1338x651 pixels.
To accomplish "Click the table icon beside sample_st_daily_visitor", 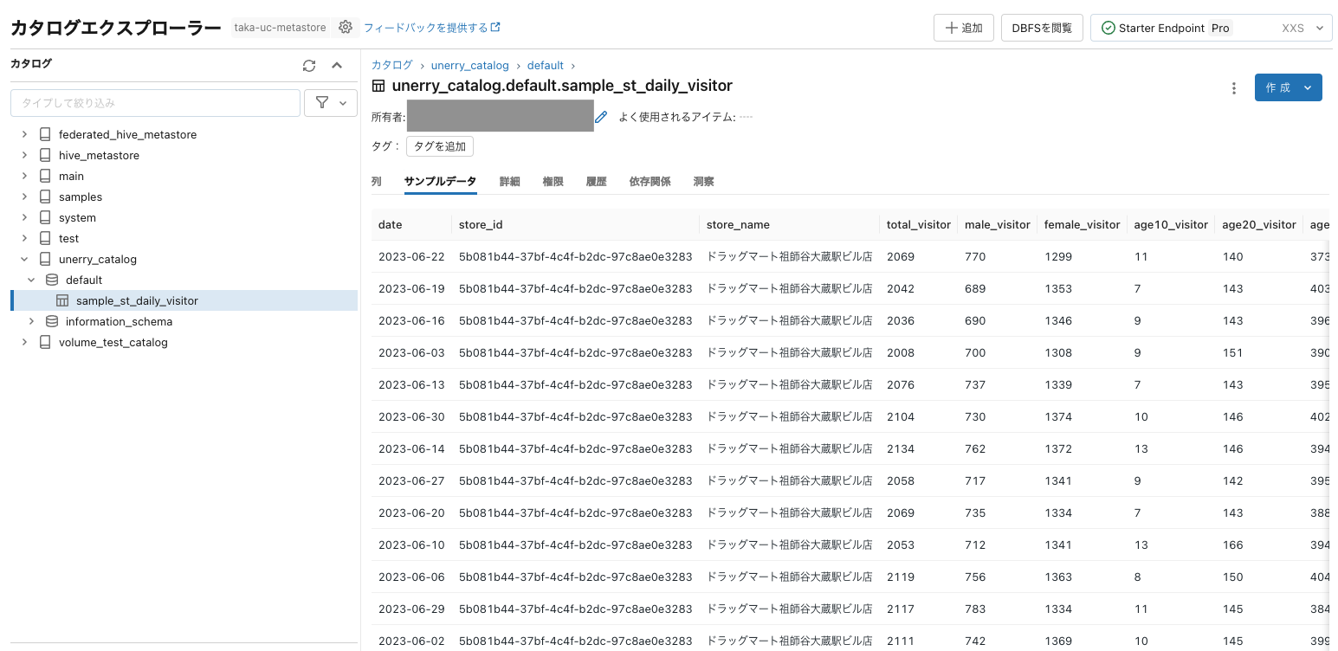I will tap(62, 300).
